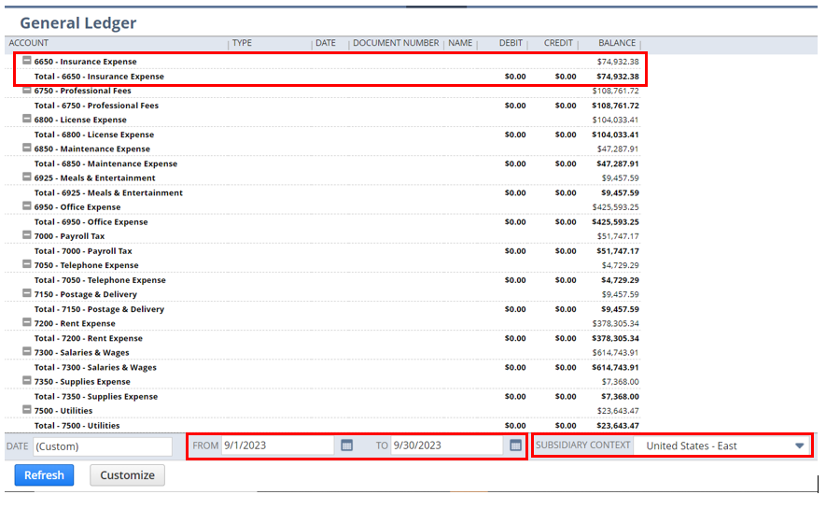Click the TO date input field

tap(446, 445)
